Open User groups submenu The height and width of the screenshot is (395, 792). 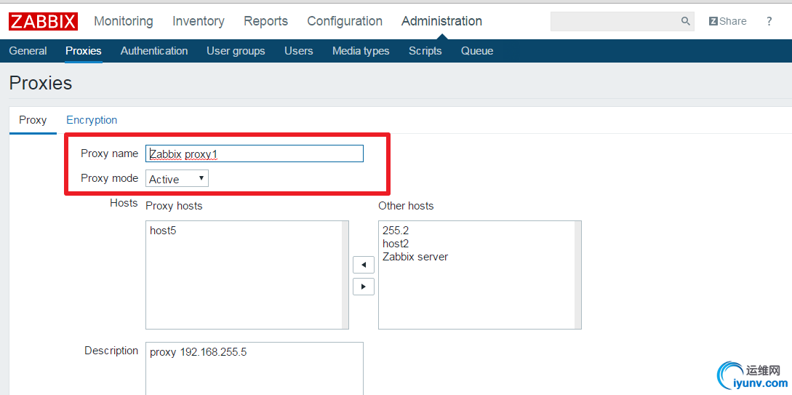[x=236, y=51]
